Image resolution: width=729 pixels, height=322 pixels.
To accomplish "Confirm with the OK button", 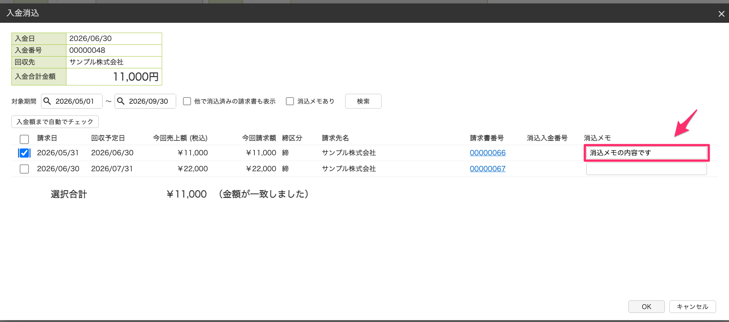I will point(646,306).
